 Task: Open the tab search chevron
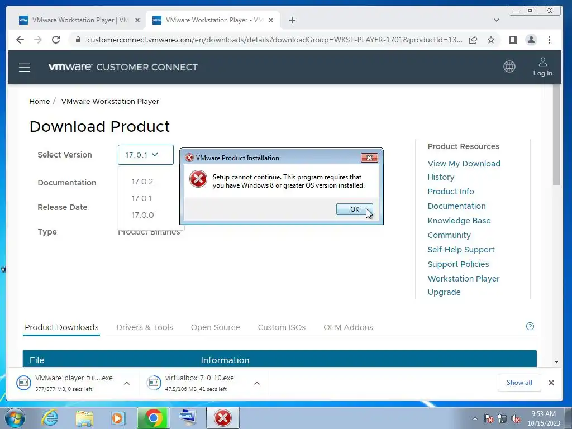[497, 20]
